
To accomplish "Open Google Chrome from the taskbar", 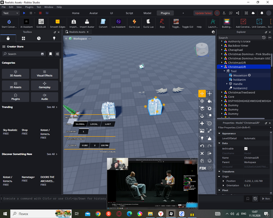I will pyautogui.click(x=98, y=214).
